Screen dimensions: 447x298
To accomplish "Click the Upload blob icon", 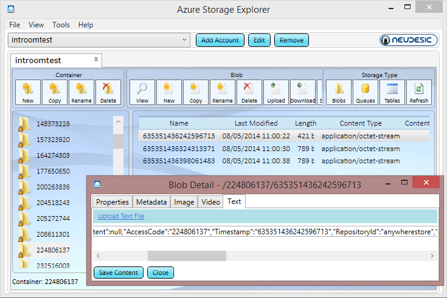I will point(276,92).
